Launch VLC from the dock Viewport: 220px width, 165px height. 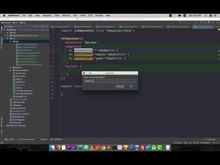(x=92, y=148)
